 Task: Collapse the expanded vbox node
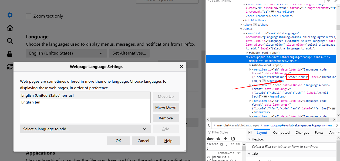241,29
